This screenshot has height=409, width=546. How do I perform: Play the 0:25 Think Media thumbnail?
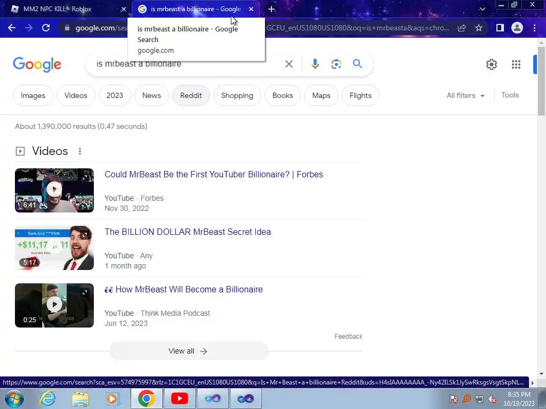click(54, 305)
